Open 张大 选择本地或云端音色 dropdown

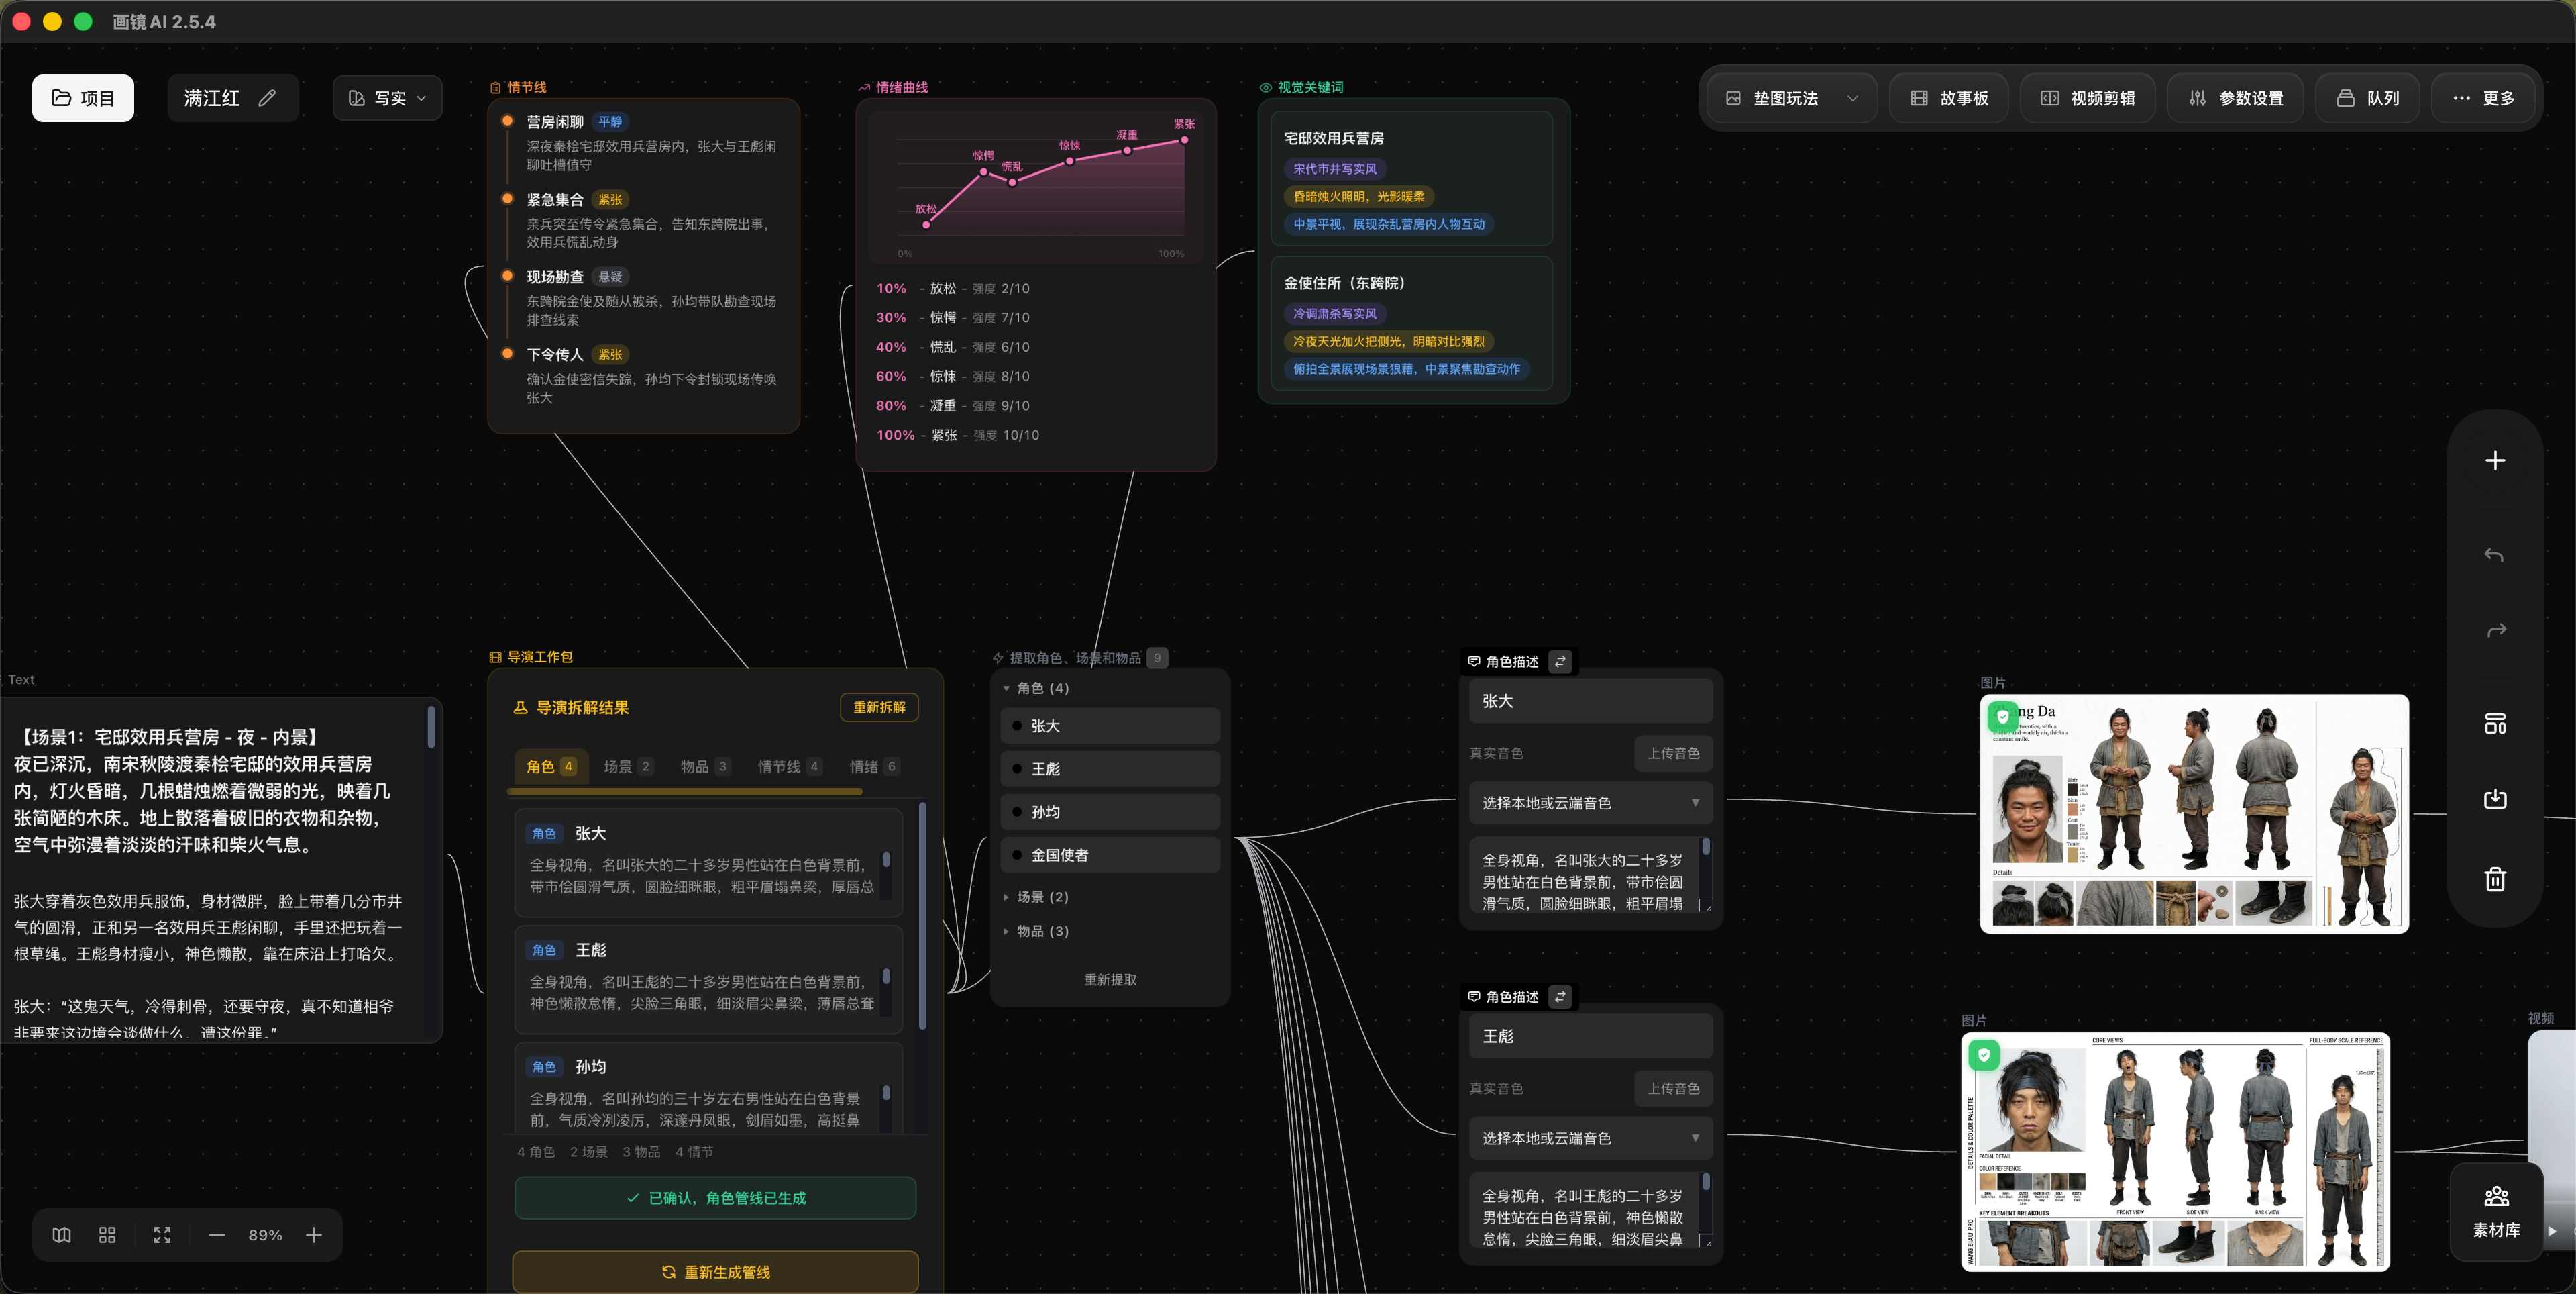[1590, 803]
